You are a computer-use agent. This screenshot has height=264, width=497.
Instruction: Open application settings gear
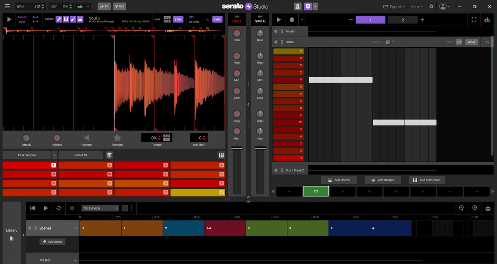coord(431,7)
